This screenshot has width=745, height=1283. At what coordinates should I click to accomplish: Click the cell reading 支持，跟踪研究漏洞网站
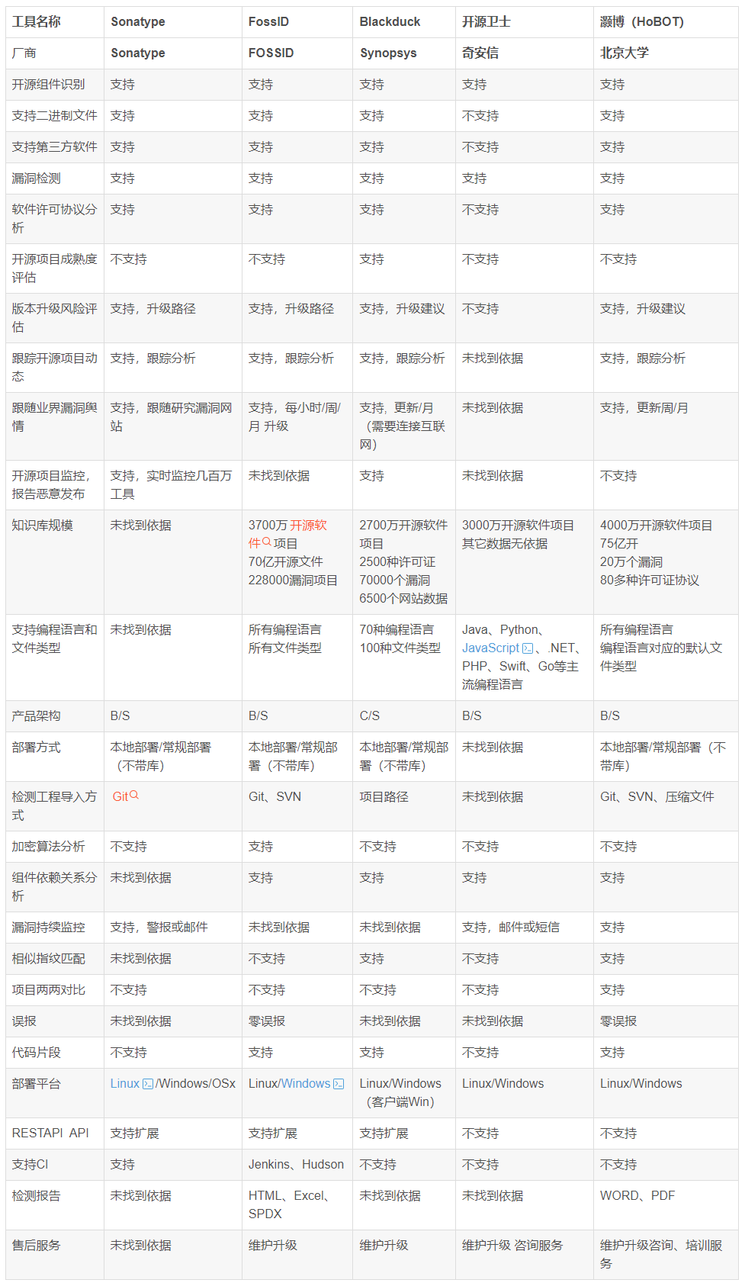(x=173, y=426)
